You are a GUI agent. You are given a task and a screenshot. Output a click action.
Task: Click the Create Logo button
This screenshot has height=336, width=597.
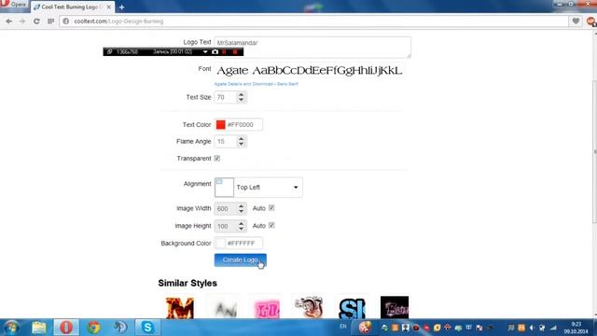point(241,259)
